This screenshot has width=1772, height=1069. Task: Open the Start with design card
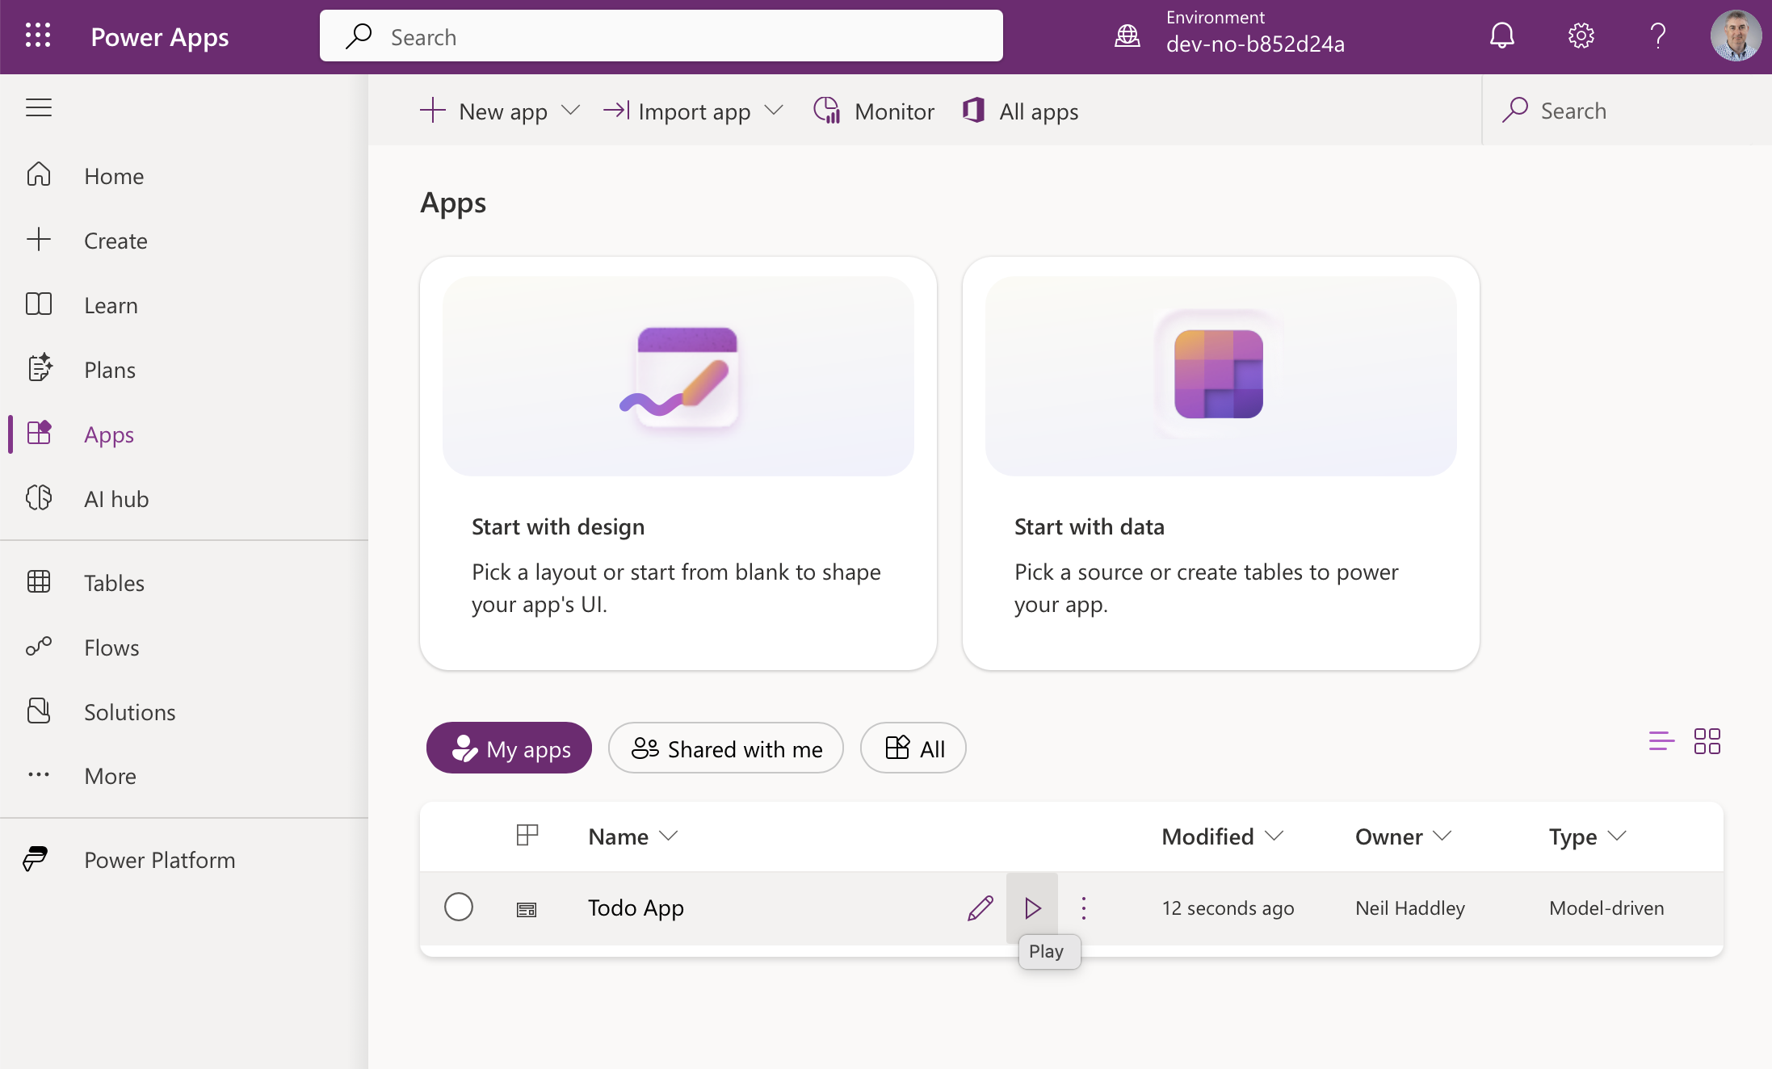[678, 463]
